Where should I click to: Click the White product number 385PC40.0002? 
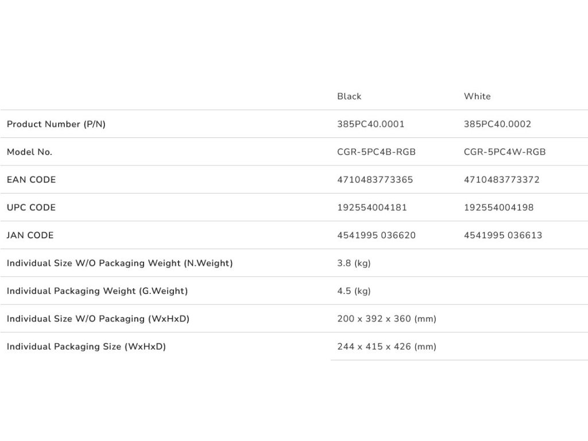click(x=497, y=124)
